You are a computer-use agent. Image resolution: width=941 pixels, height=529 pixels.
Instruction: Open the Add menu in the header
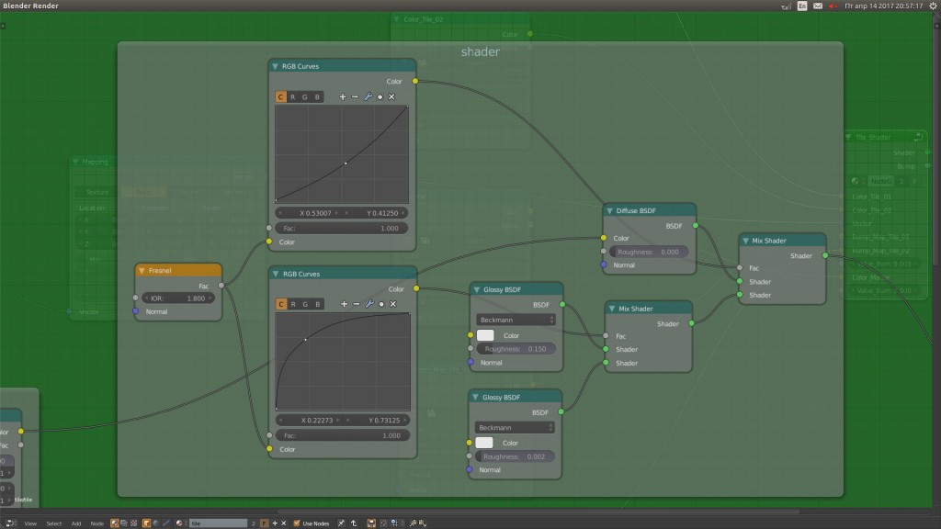coord(75,522)
